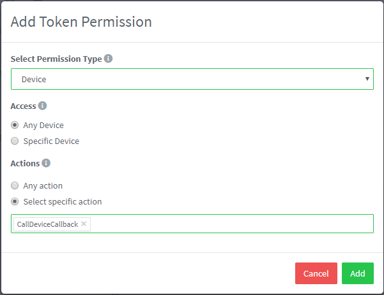The image size is (384, 295).
Task: Click the info icon next to Access
Action: tap(42, 106)
